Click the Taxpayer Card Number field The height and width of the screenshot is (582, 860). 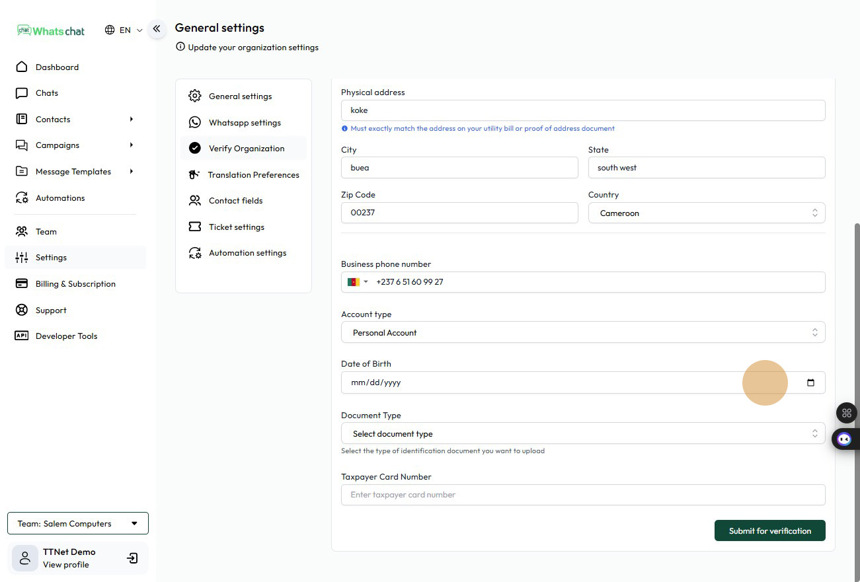pos(582,495)
